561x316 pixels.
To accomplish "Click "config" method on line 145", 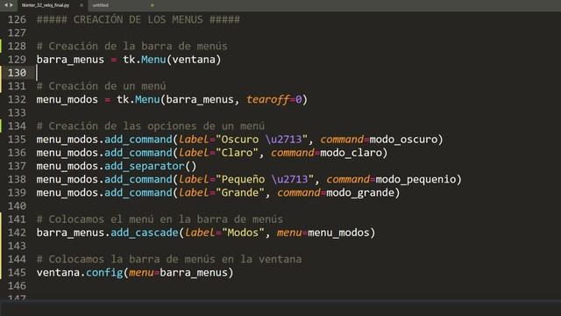I will tap(104, 273).
